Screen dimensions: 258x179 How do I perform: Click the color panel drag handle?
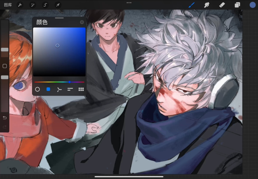point(59,18)
